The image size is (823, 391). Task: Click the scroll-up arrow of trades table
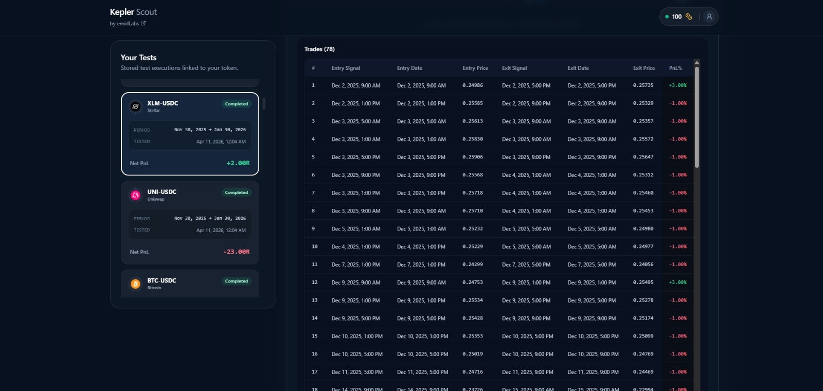click(697, 63)
